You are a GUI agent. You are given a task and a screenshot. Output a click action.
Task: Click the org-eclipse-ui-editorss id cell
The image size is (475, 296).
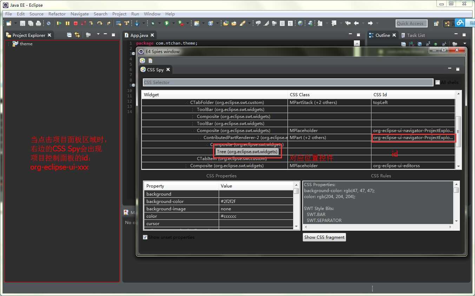coord(413,166)
